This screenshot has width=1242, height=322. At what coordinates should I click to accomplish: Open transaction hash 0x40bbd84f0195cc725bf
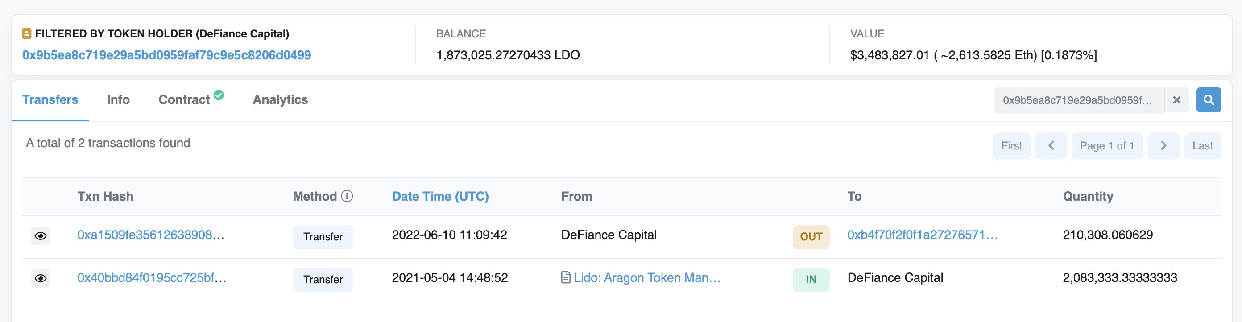(x=151, y=278)
